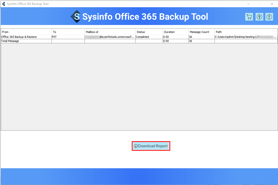Click the From column header
Viewport: 278px width, 185px height.
(x=26, y=32)
